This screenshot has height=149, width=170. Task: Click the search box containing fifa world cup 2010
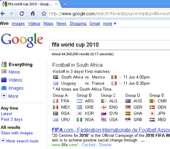point(110,45)
